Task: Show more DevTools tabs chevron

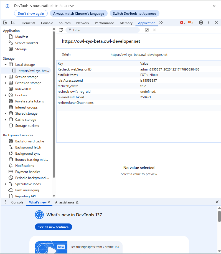Action: (161, 22)
